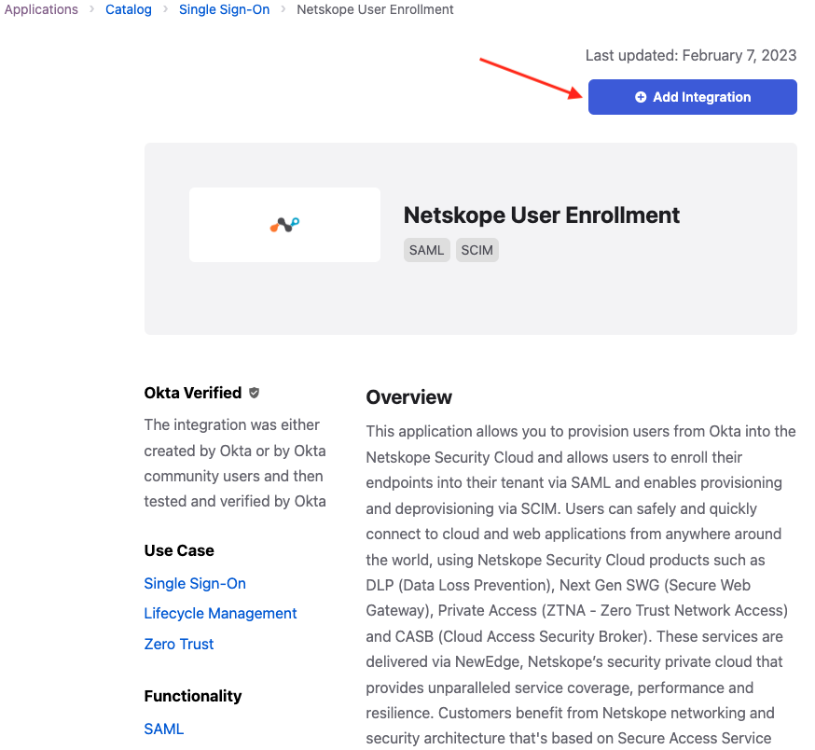Click Netskope User Enrollment breadcrumb text
Image resolution: width=815 pixels, height=750 pixels.
point(375,9)
